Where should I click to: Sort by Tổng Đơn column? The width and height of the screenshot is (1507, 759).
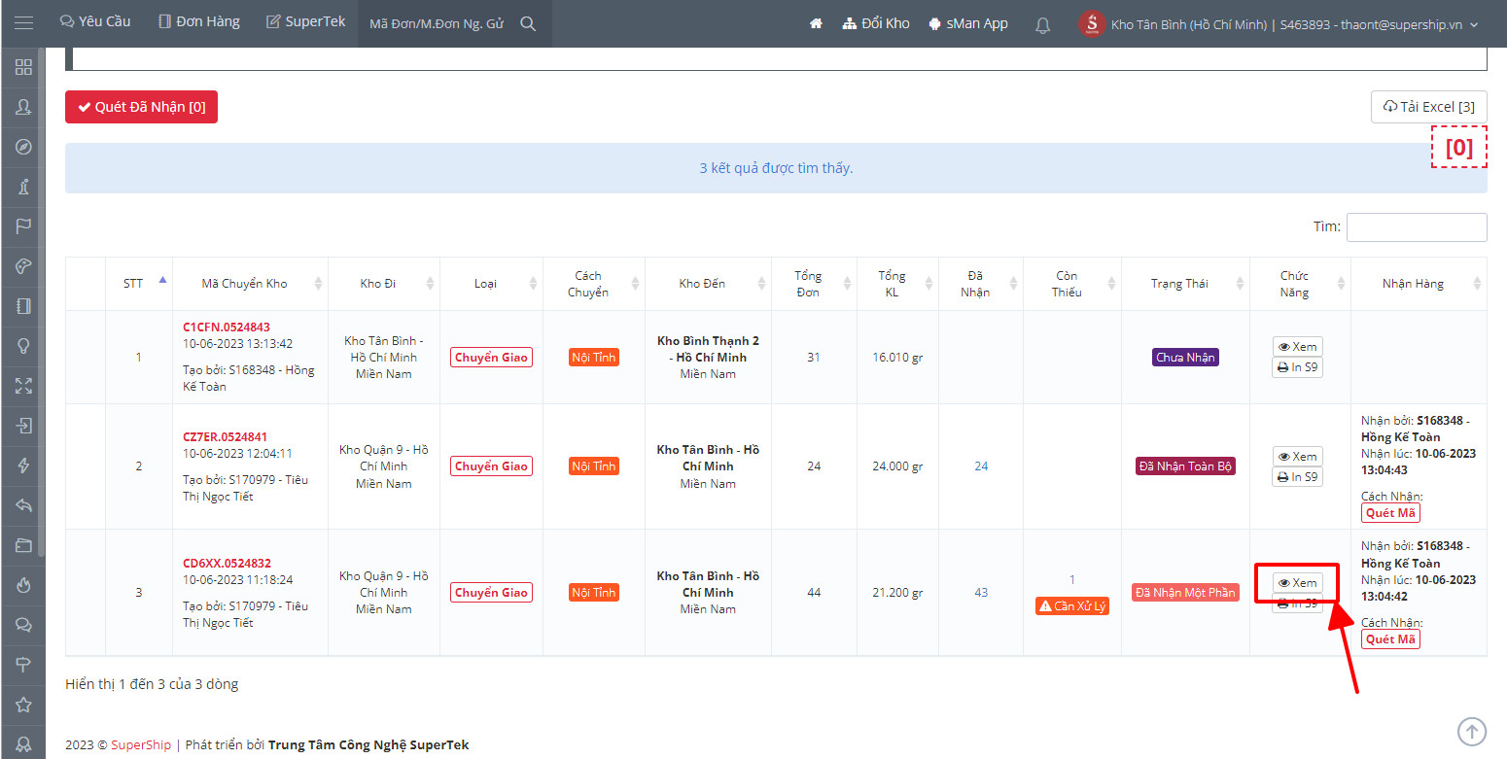814,284
